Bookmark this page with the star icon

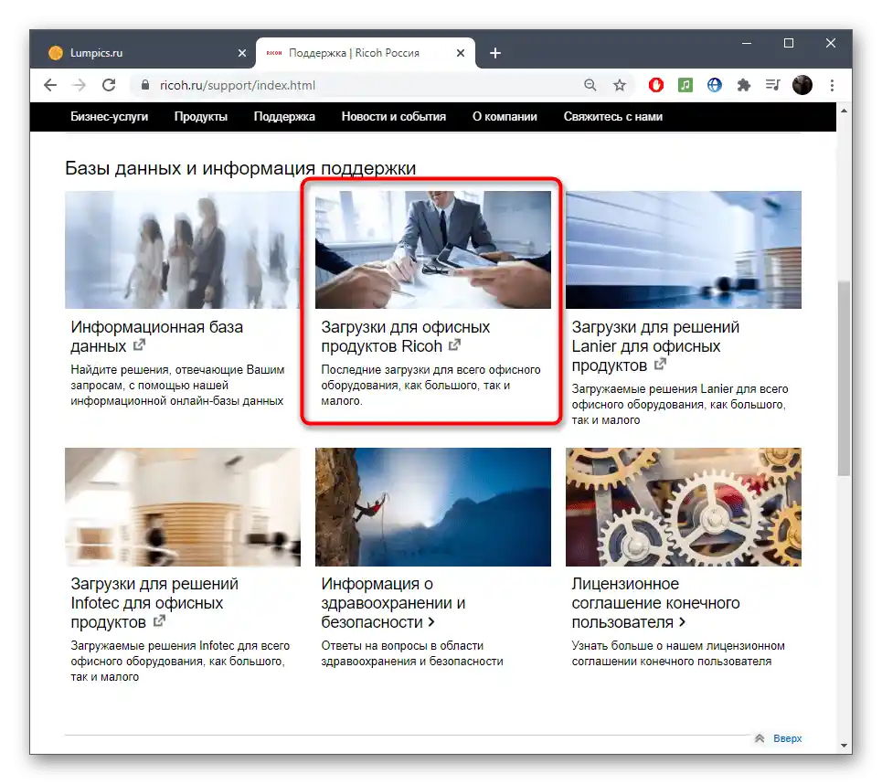point(620,85)
